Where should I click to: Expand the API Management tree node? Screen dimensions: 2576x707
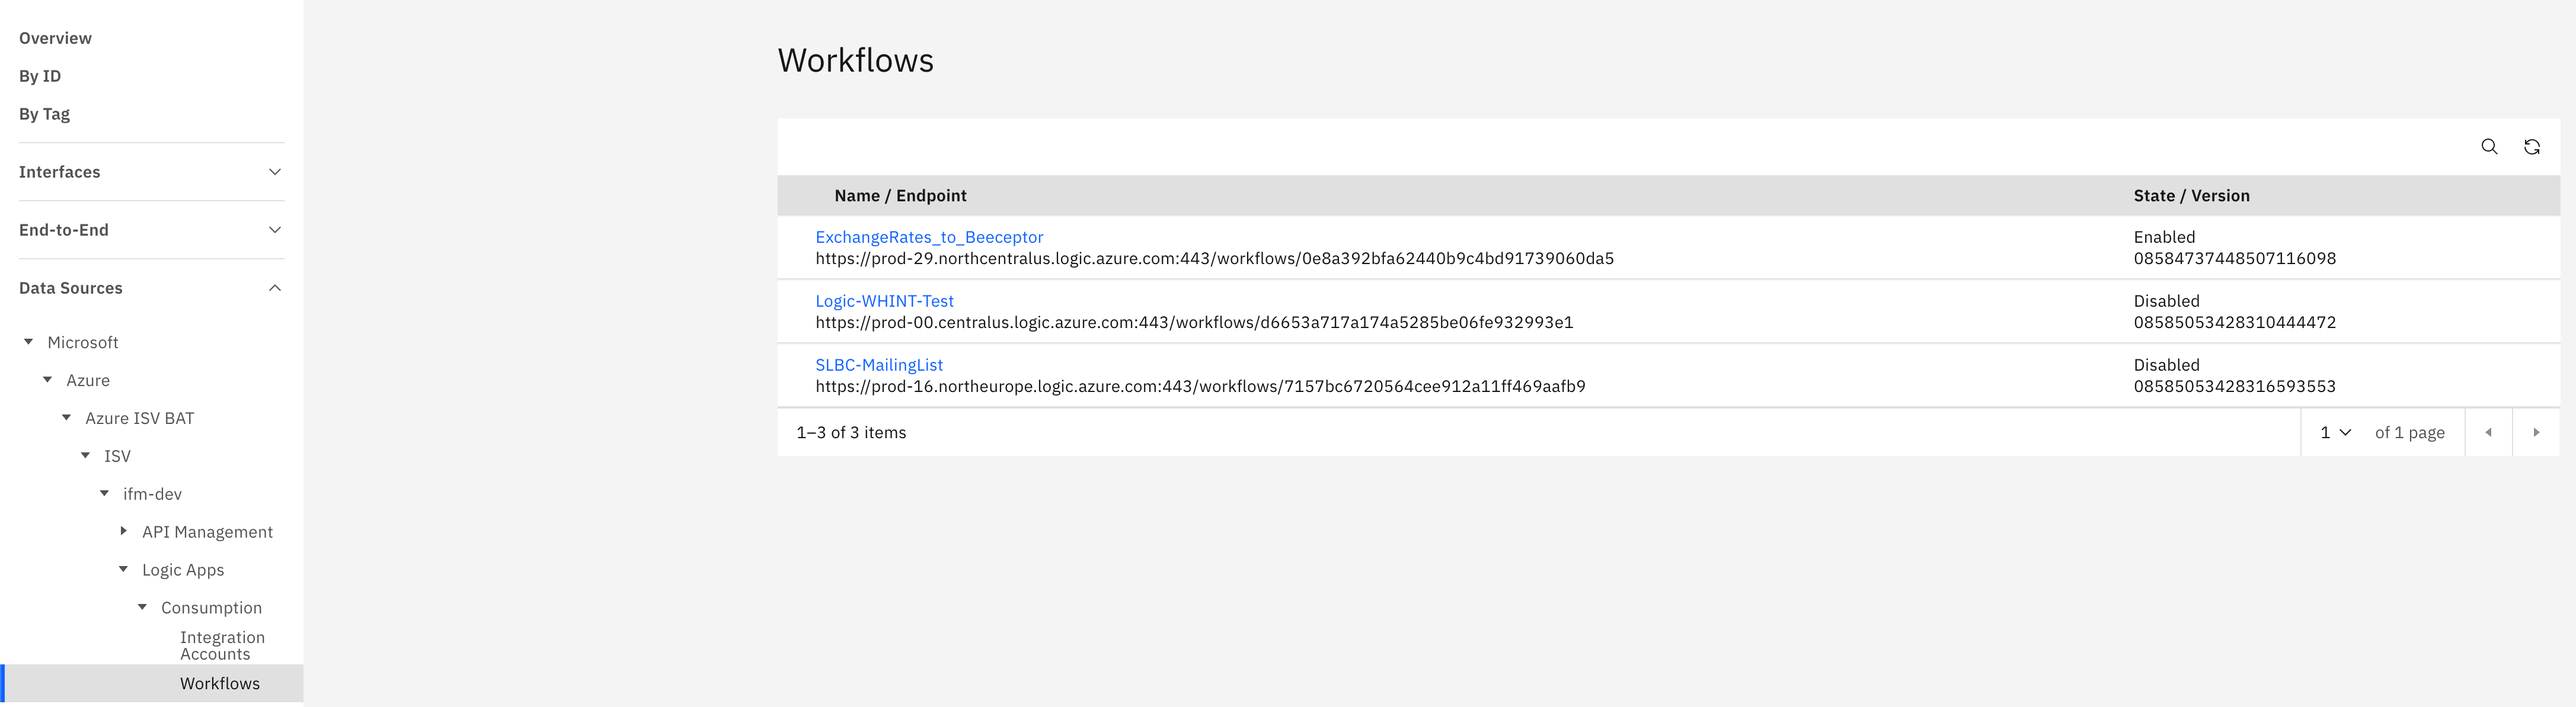pyautogui.click(x=124, y=531)
